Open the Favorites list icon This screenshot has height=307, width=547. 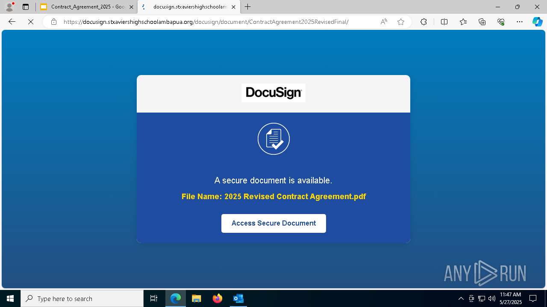click(463, 22)
